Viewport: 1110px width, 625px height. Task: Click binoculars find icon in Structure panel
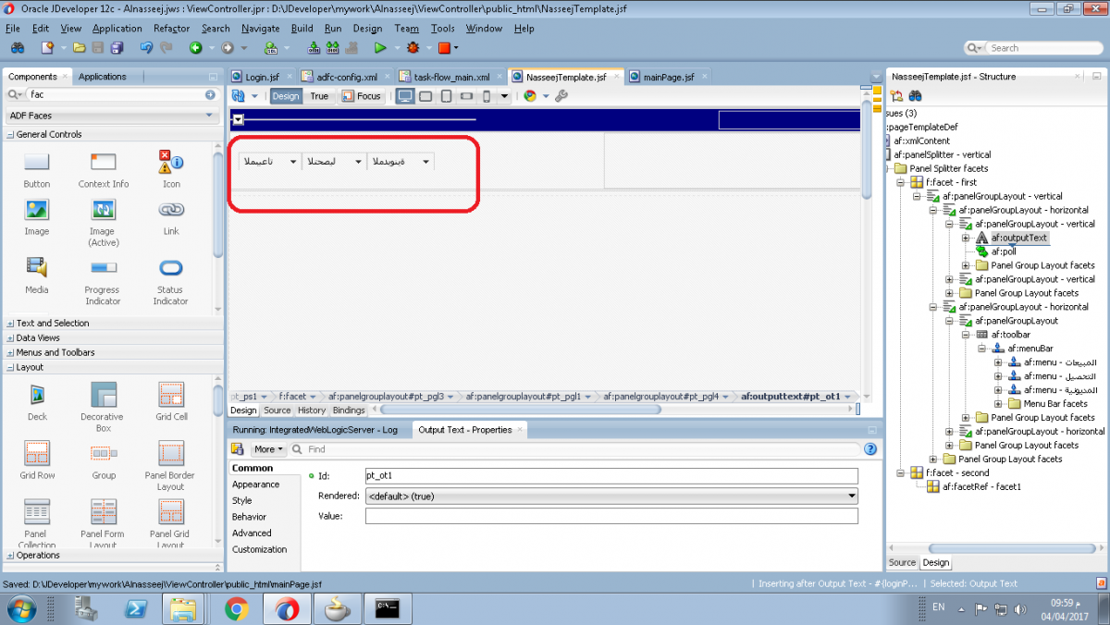click(x=915, y=96)
